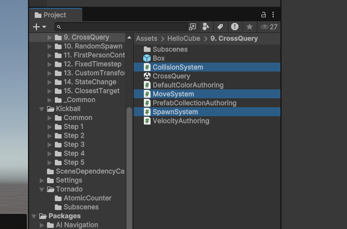Select 12. FixedTimestep in folder tree
The width and height of the screenshot is (347, 229).
[x=92, y=64]
